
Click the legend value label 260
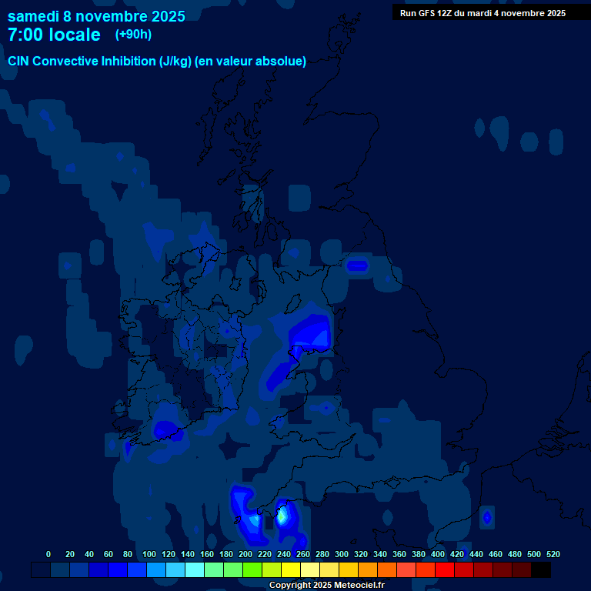click(x=302, y=554)
